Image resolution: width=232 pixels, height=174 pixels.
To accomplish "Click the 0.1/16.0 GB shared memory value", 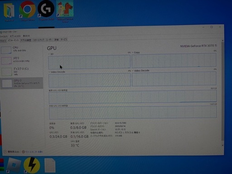I will point(79,136).
